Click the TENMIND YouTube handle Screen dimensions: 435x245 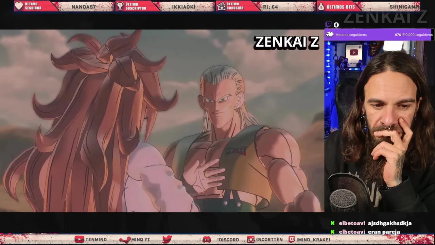(96, 240)
